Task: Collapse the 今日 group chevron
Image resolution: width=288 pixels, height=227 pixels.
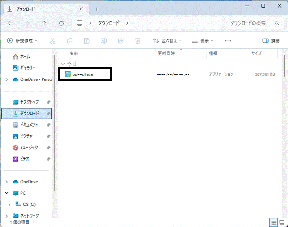Action: (x=63, y=64)
